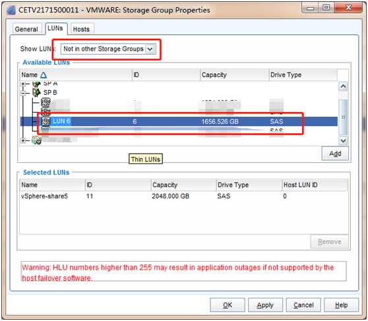This screenshot has height=321, width=368.
Task: Expand the SP A tree node
Action: (x=23, y=84)
